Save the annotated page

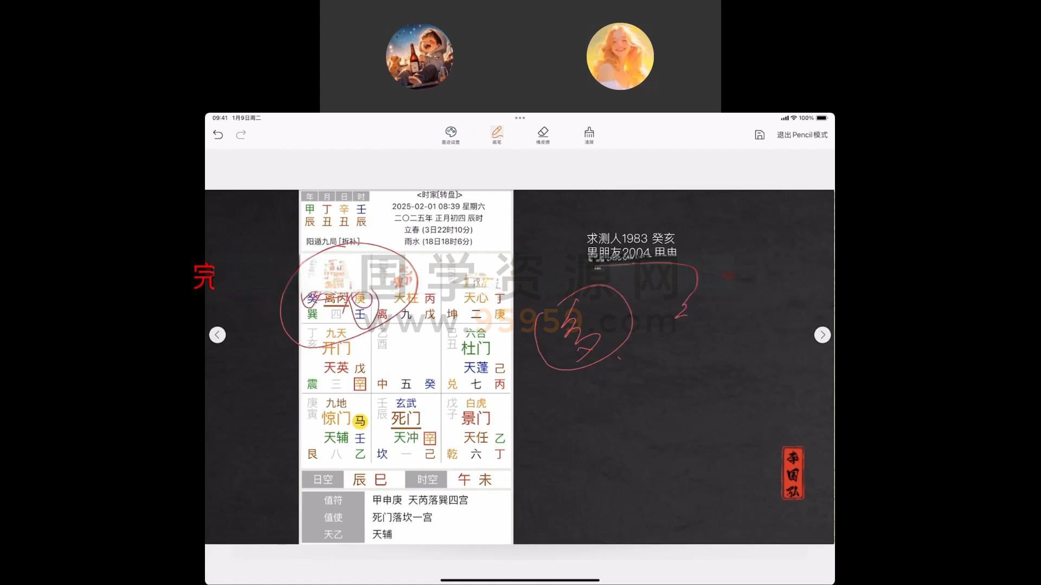[x=760, y=135]
